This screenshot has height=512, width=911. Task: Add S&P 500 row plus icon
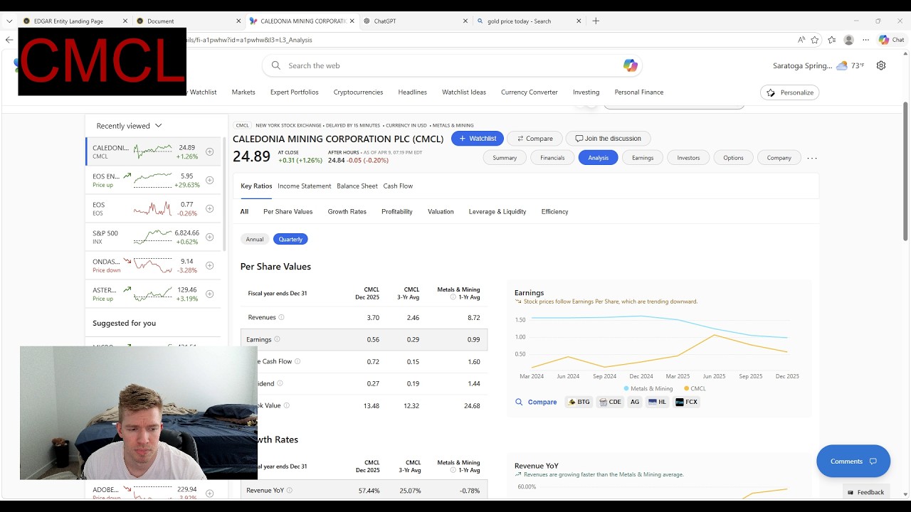(209, 237)
